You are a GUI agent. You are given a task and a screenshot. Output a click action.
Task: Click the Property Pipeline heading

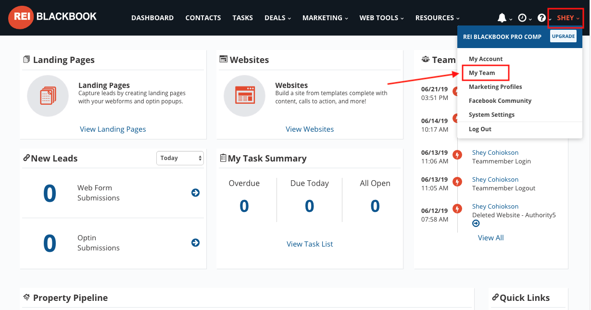70,298
